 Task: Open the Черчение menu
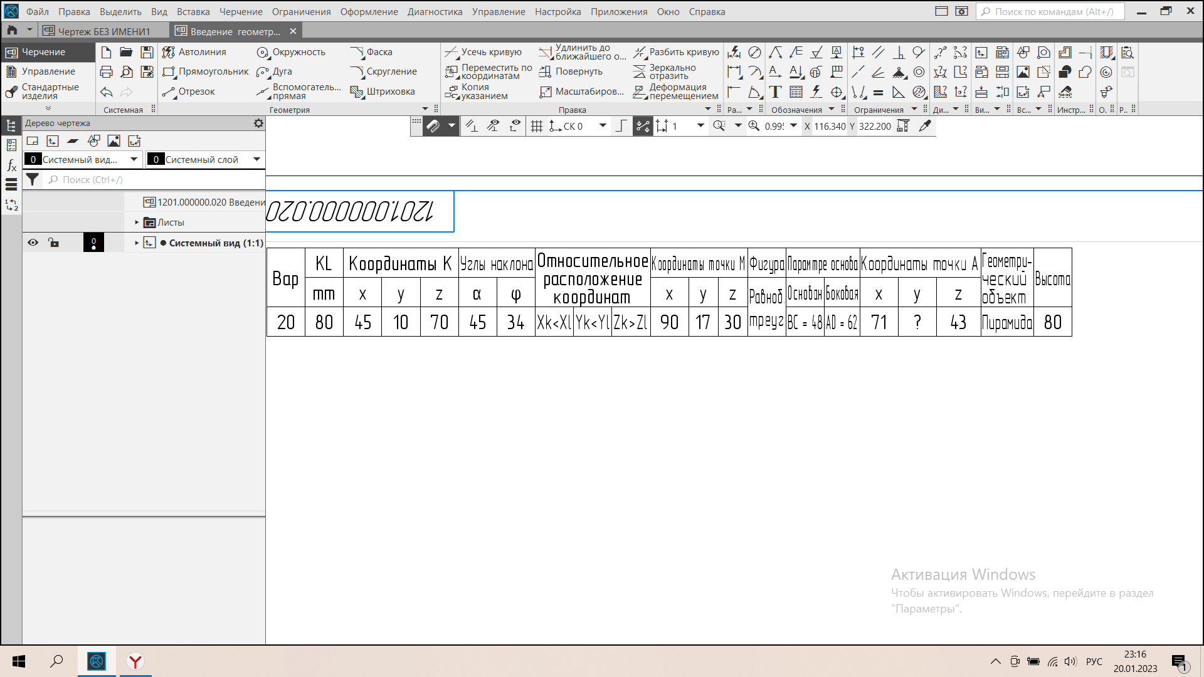coord(241,11)
